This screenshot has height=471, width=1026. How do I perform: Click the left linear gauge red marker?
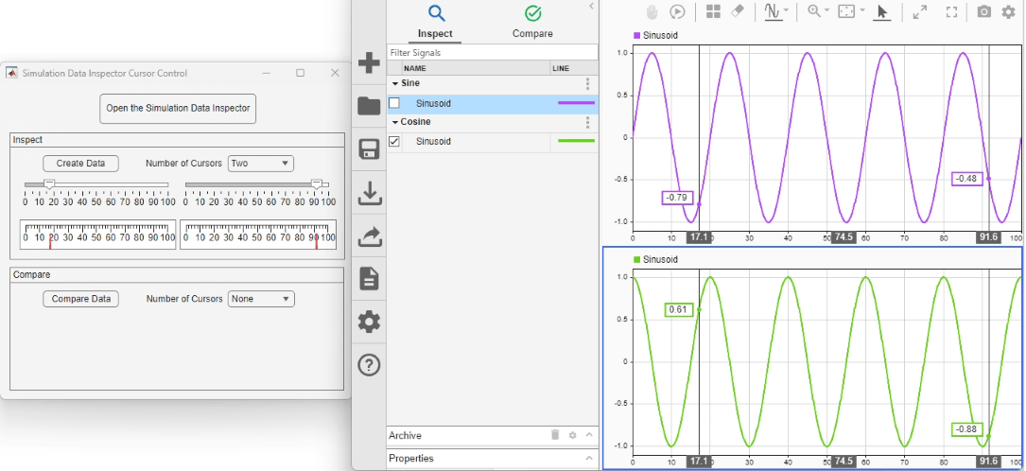[50, 242]
